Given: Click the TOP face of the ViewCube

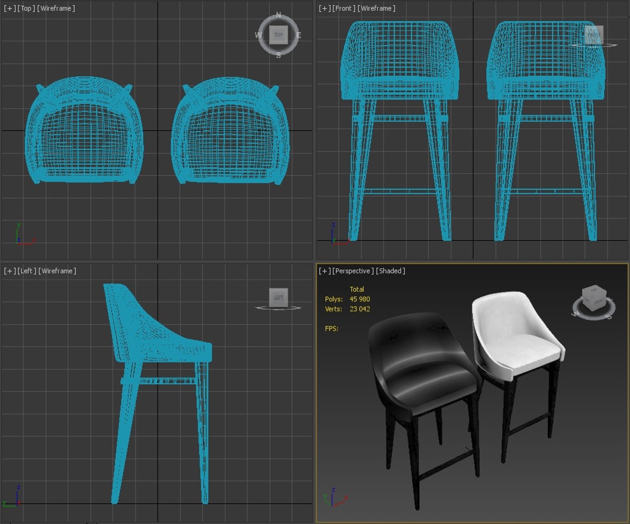Looking at the screenshot, I should pos(279,35).
